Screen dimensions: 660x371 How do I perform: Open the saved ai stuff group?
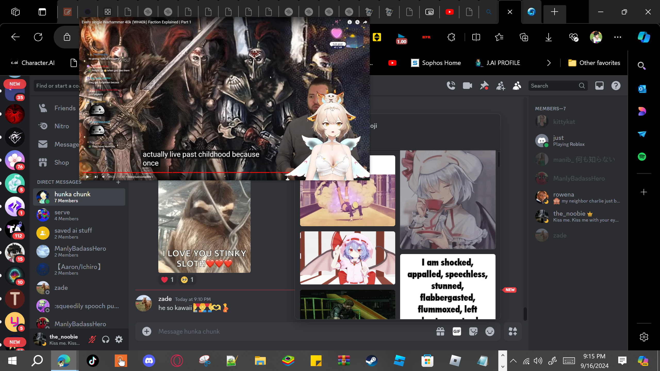tap(79, 233)
